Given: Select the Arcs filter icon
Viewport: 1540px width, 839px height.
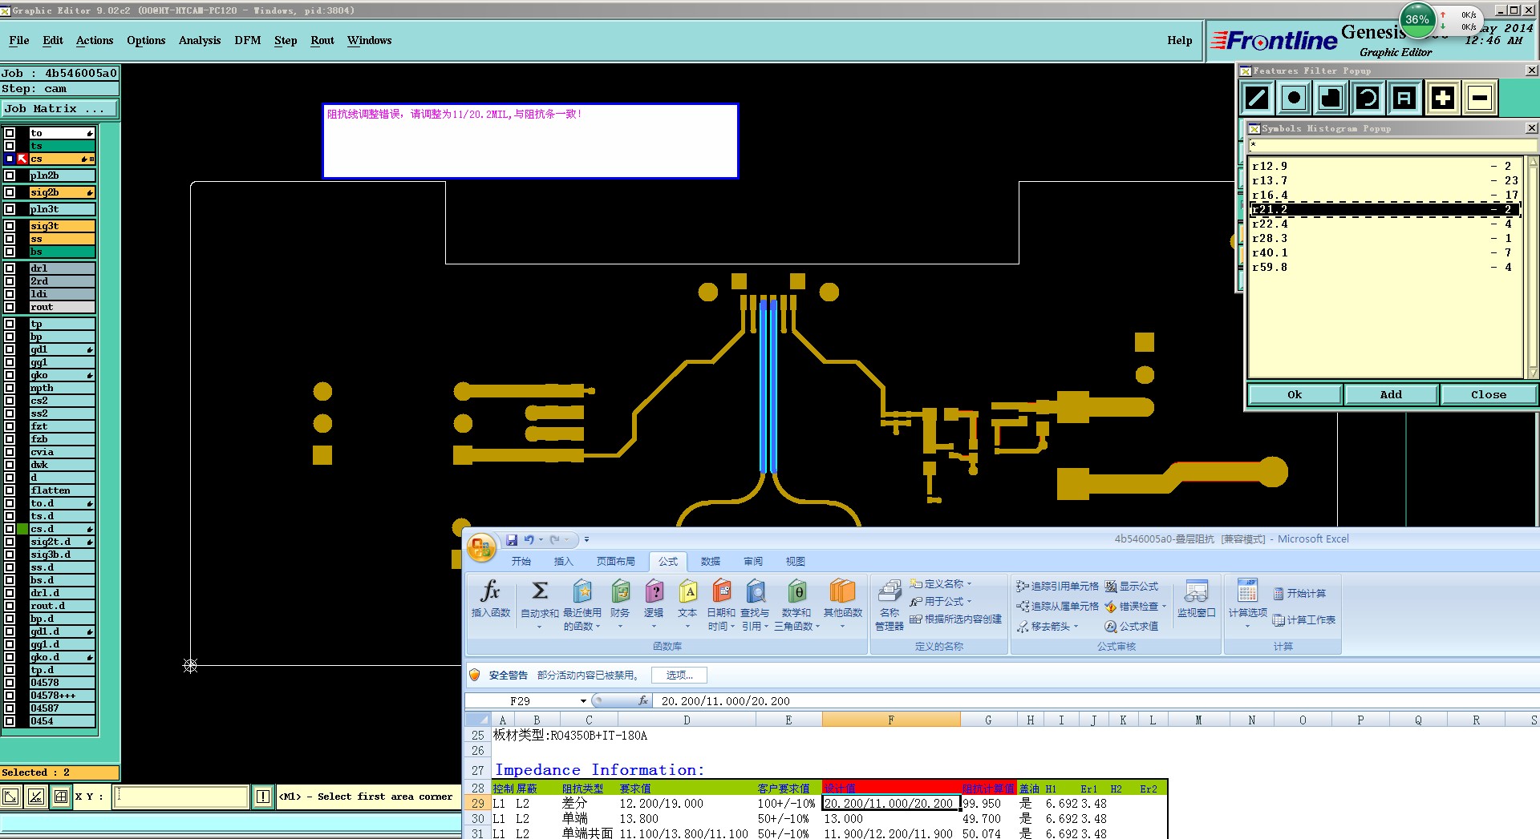Looking at the screenshot, I should pos(1368,99).
